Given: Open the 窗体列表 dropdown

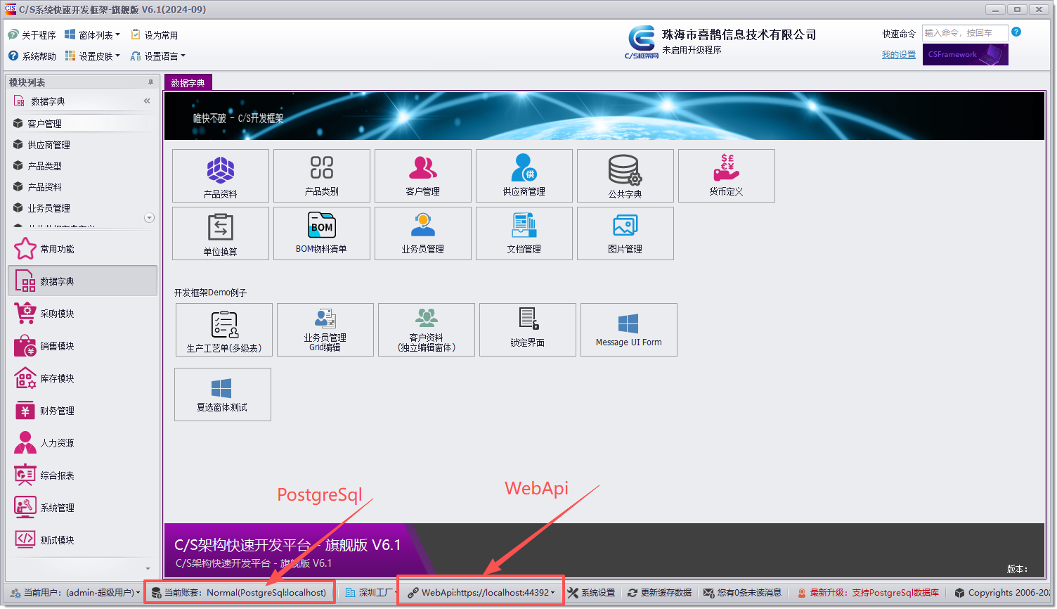Looking at the screenshot, I should tap(92, 33).
